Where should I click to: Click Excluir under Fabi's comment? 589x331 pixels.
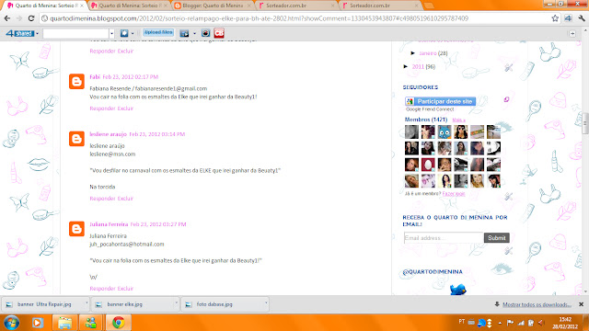(x=125, y=108)
